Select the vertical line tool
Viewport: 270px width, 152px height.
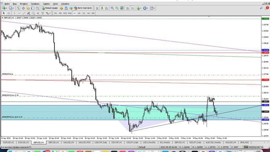[x=14, y=13]
